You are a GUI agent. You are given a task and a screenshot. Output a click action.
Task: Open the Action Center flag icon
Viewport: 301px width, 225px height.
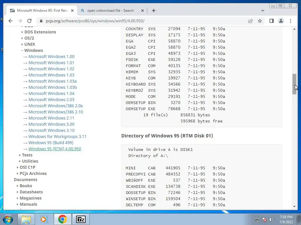(264, 219)
